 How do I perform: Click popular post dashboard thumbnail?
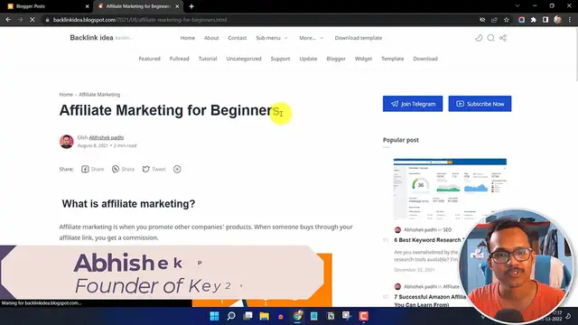tap(450, 189)
